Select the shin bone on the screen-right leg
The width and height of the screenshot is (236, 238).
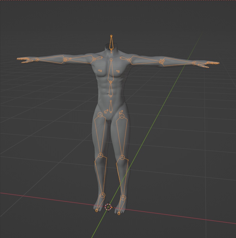click(x=123, y=178)
